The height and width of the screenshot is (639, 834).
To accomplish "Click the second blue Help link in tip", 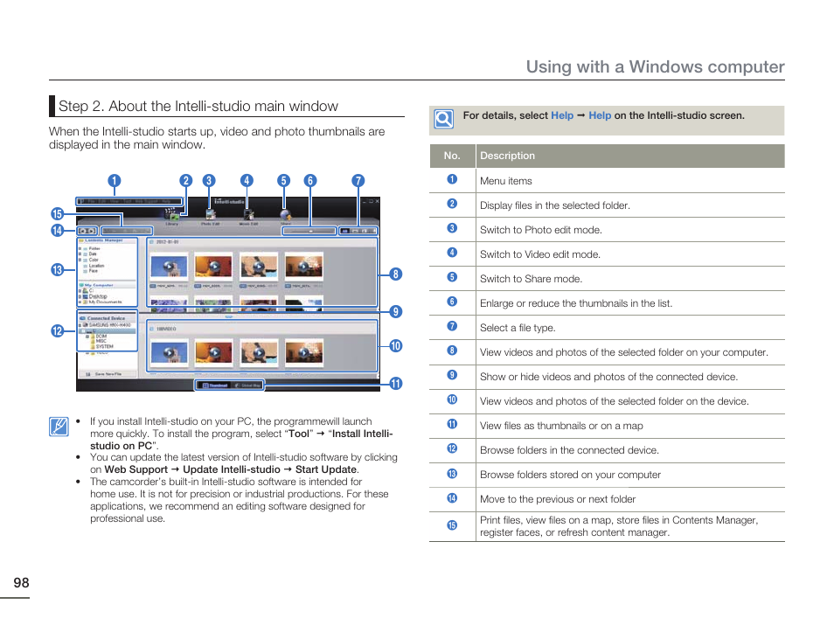I will tap(600, 115).
